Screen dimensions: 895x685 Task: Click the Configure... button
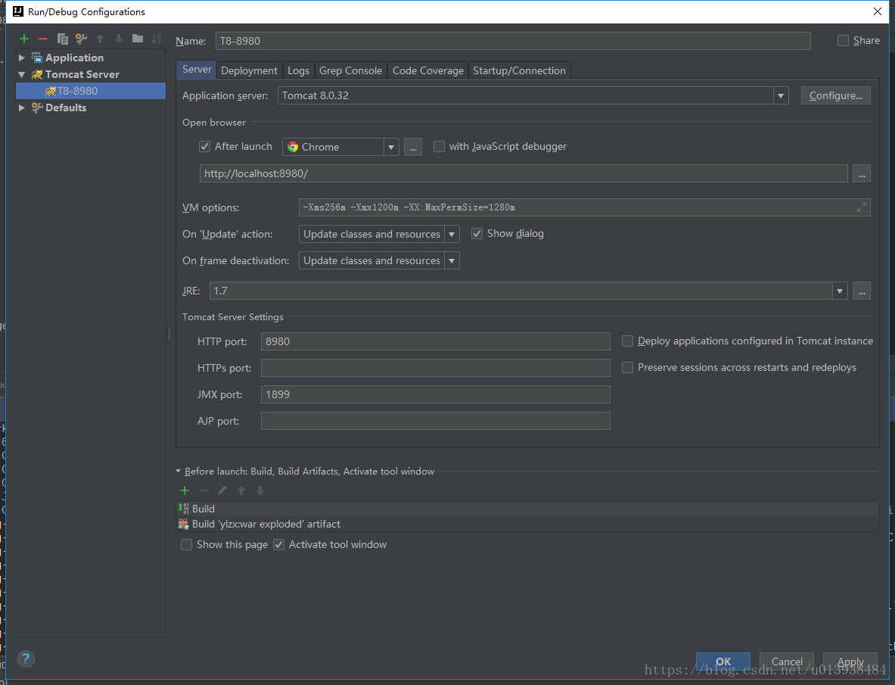(x=836, y=95)
